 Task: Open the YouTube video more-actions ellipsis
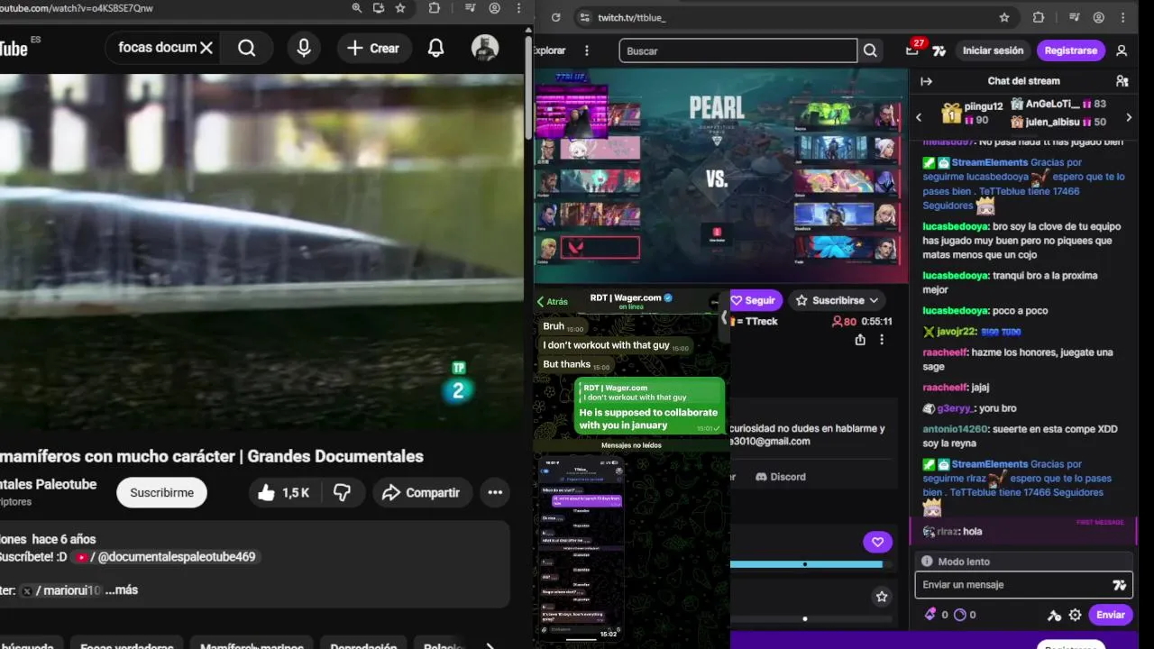495,493
